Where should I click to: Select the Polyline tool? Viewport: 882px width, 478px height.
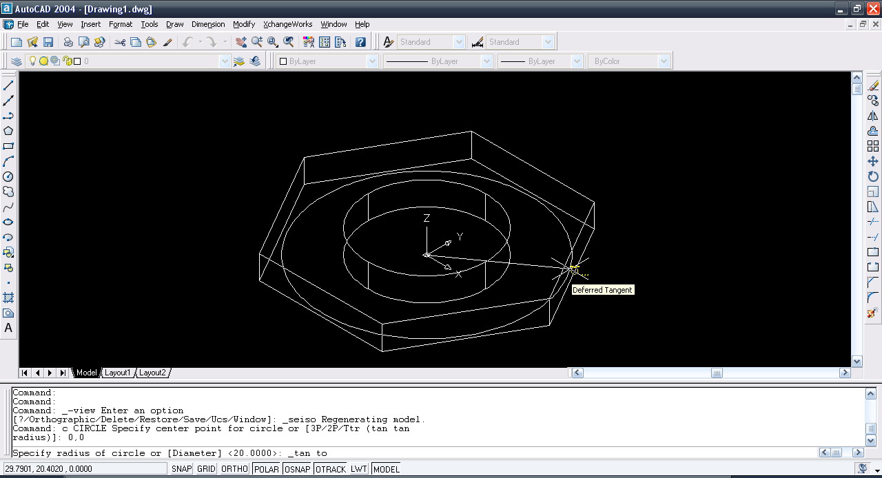tap(8, 116)
